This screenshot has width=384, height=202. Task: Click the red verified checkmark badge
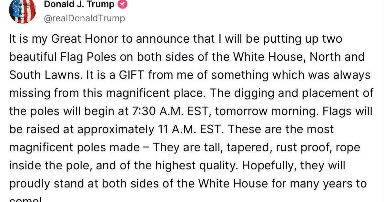[x=123, y=5]
